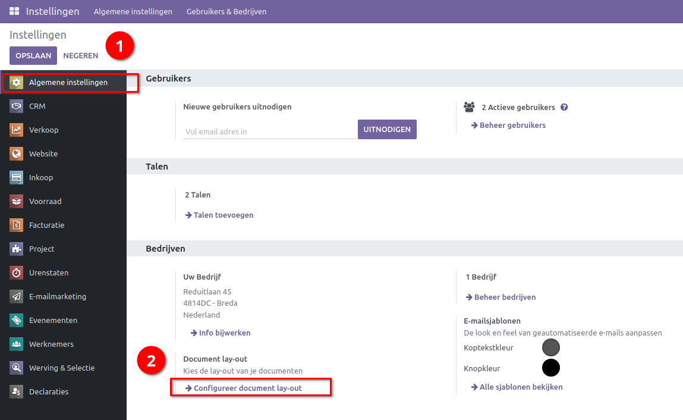Click the Website globe icon

coord(16,154)
